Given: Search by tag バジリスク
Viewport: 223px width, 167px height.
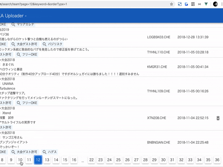Looking at the screenshot, I should tap(53, 44).
